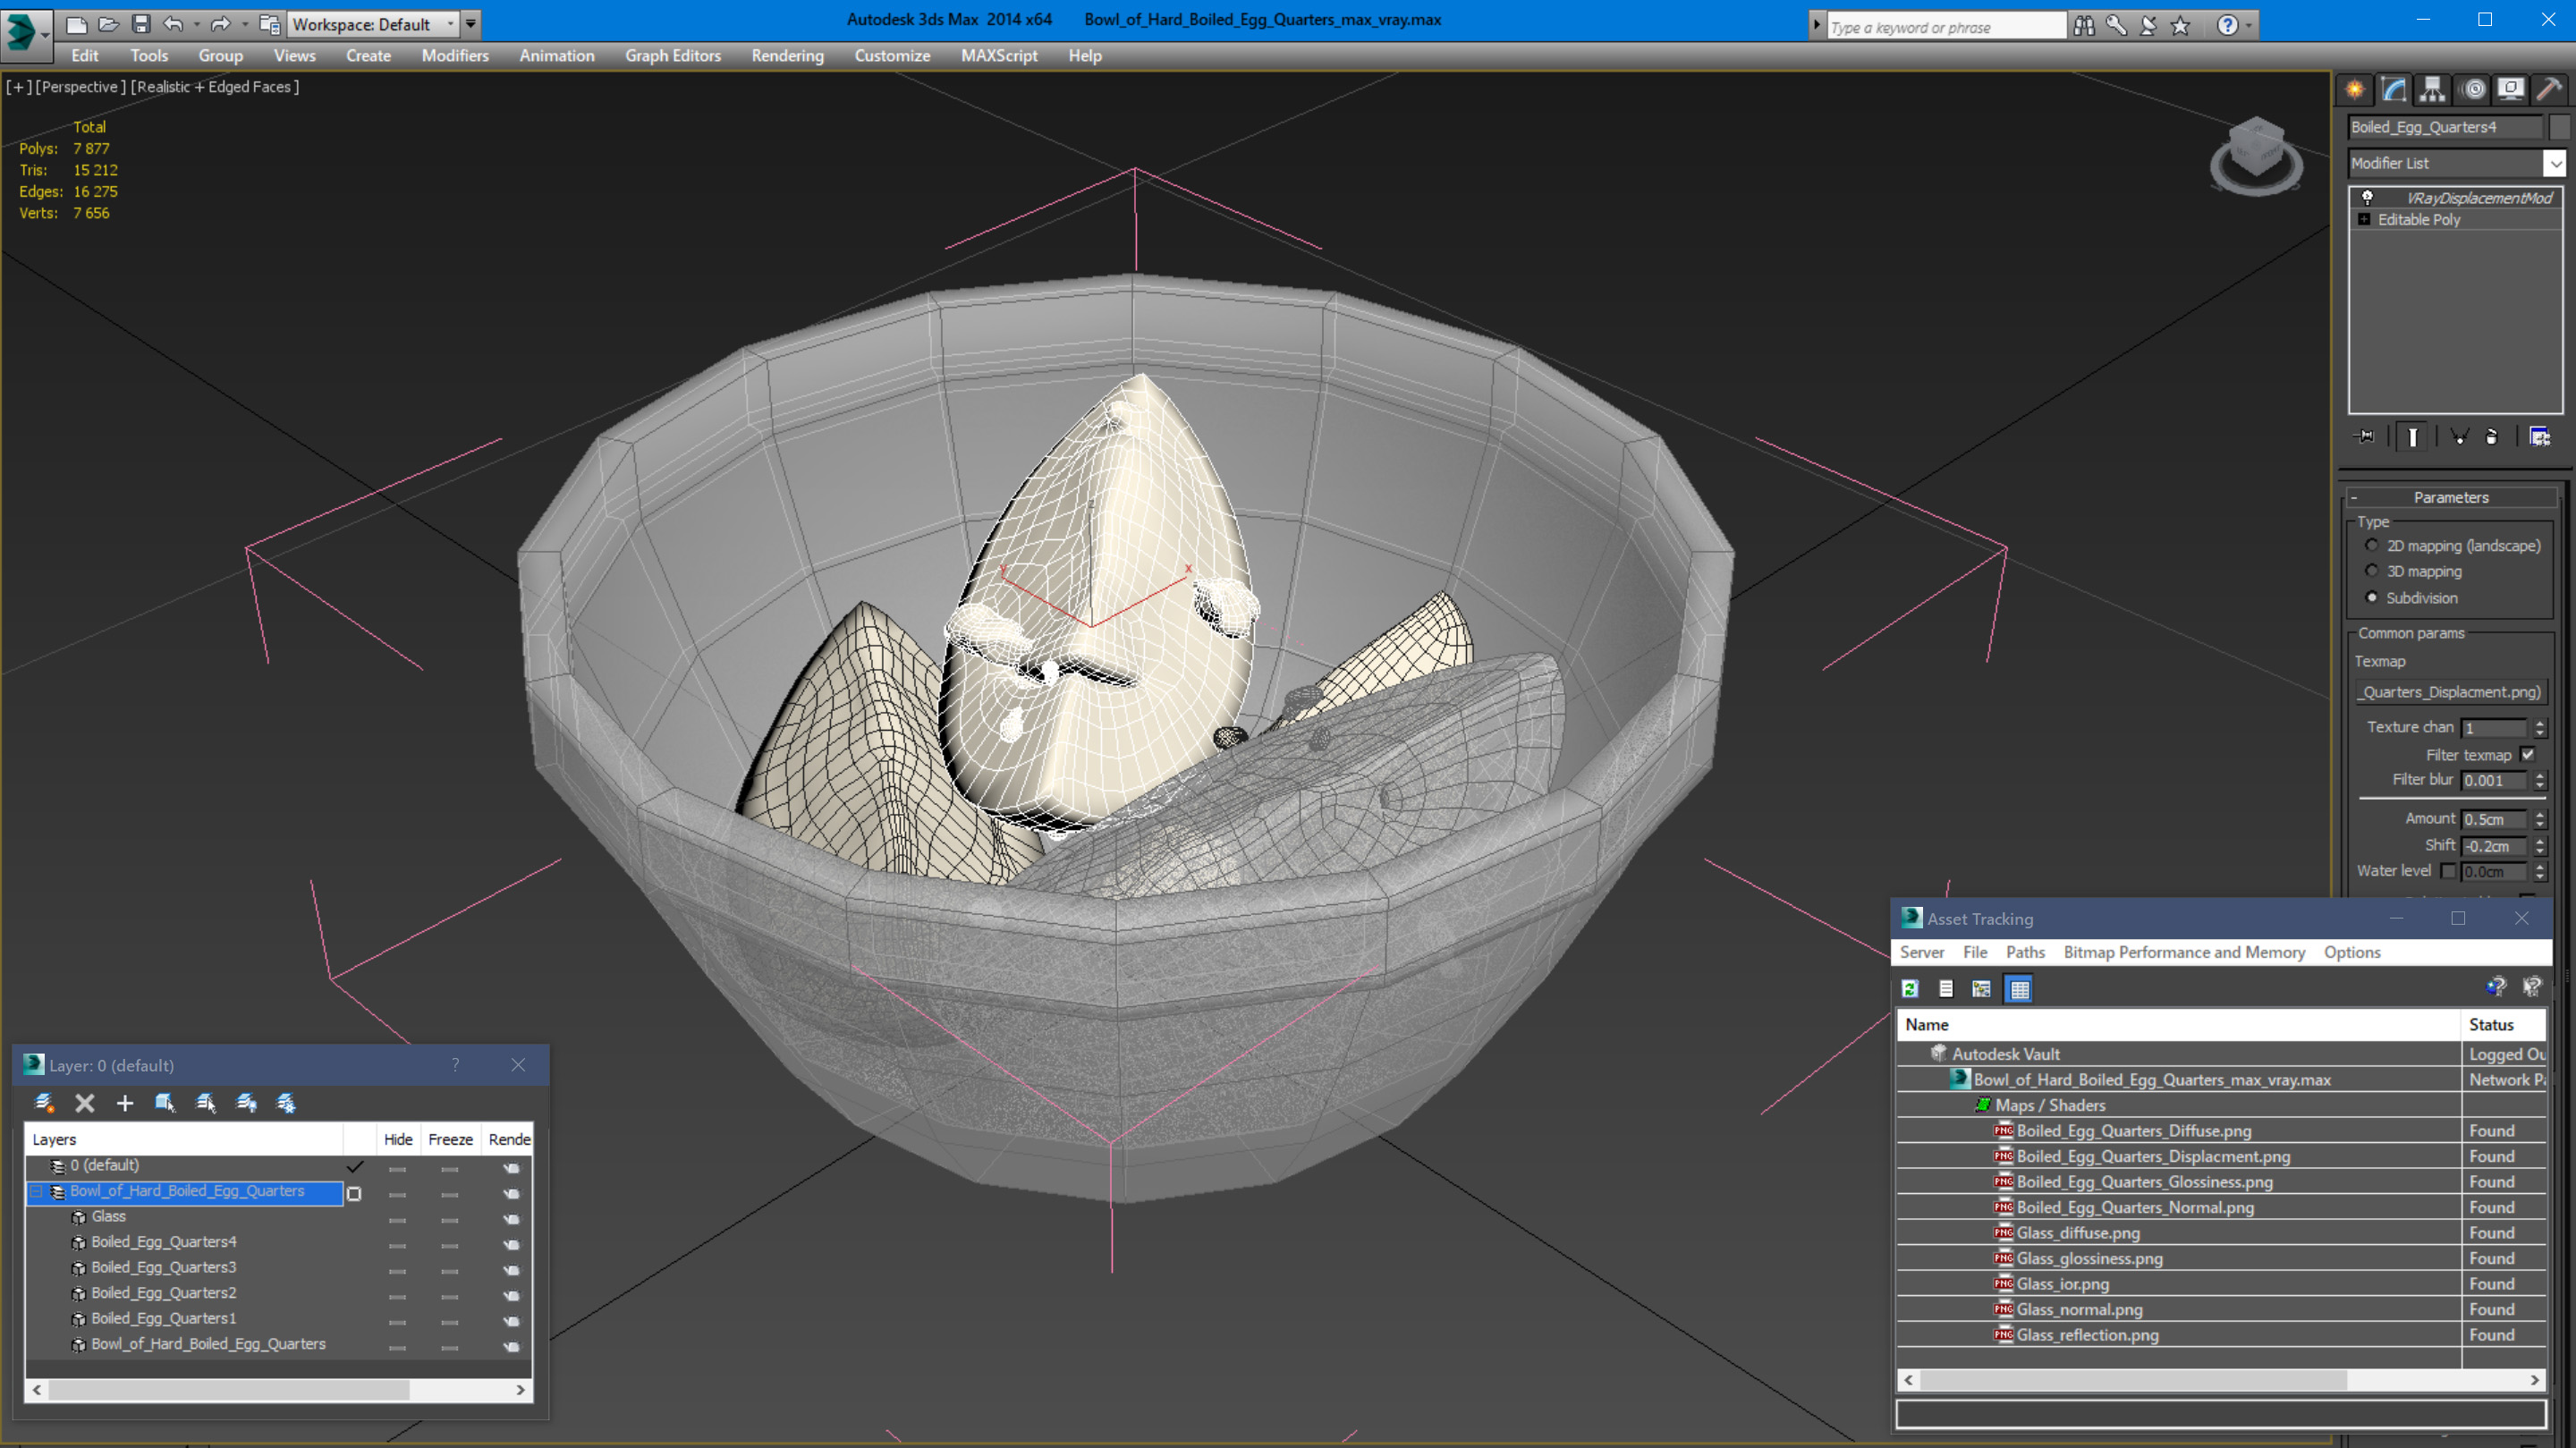Viewport: 2576px width, 1448px height.
Task: Open the Create command panel tab
Action: 2355,90
